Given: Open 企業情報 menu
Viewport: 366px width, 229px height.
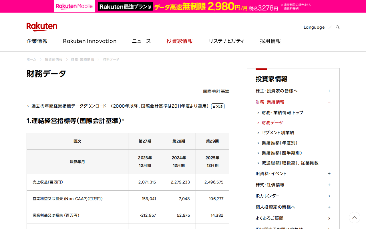Looking at the screenshot, I should click(37, 41).
